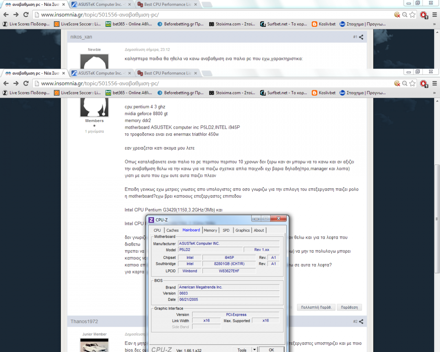
Task: Open Beforebetting.gr bookmark in lower bookmarks bar
Action: tap(180, 93)
